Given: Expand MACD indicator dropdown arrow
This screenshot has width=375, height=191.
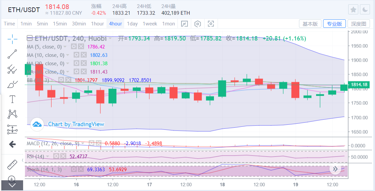Looking at the screenshot, I should click(83, 144).
